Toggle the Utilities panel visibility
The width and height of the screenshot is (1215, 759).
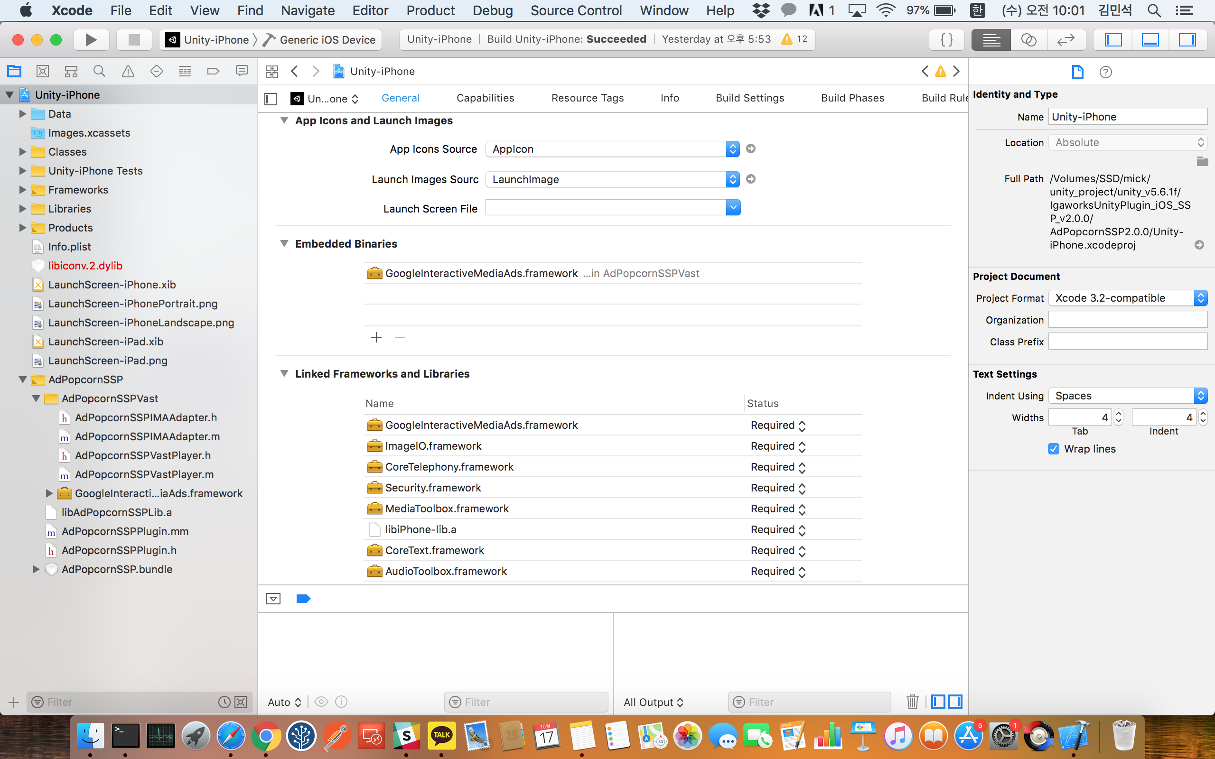1187,40
